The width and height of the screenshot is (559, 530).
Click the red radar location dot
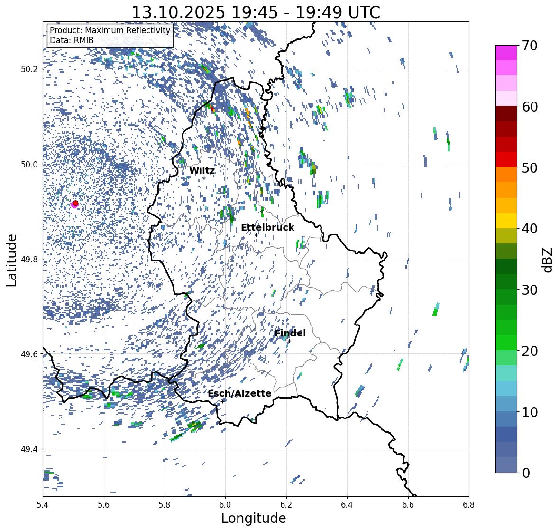pyautogui.click(x=75, y=203)
